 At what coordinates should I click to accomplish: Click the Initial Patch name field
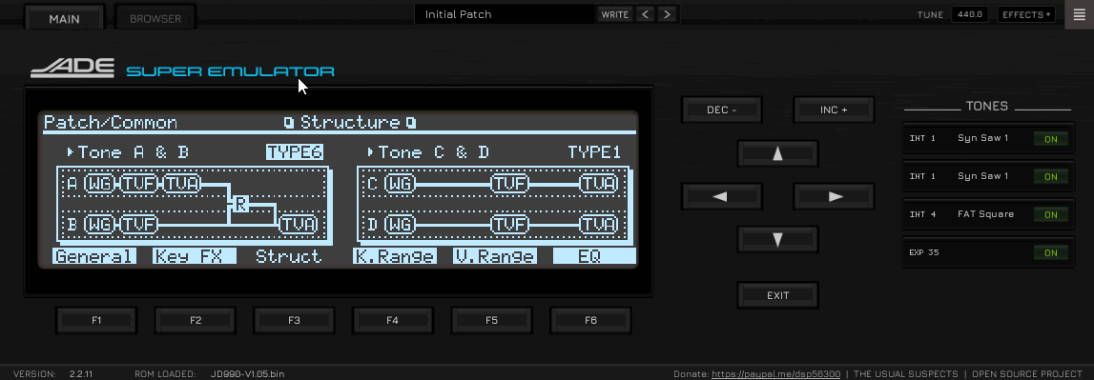pyautogui.click(x=506, y=14)
